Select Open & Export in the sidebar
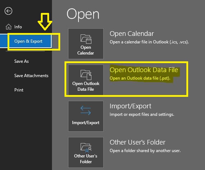This screenshot has height=170, width=205. pyautogui.click(x=26, y=41)
